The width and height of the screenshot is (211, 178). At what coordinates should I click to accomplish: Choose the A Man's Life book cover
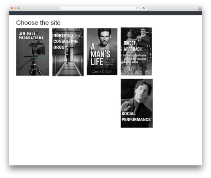point(102,52)
